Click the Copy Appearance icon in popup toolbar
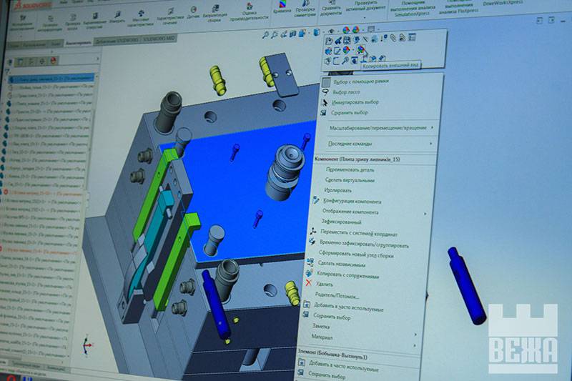572x381 pixels. point(362,50)
